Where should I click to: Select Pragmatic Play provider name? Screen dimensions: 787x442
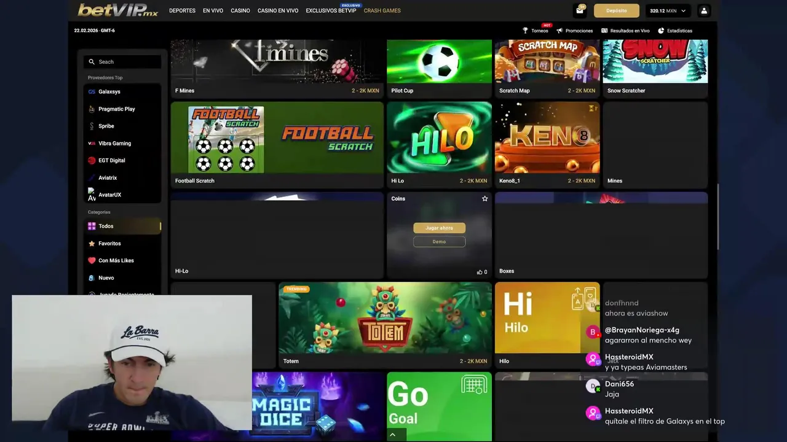coord(117,109)
